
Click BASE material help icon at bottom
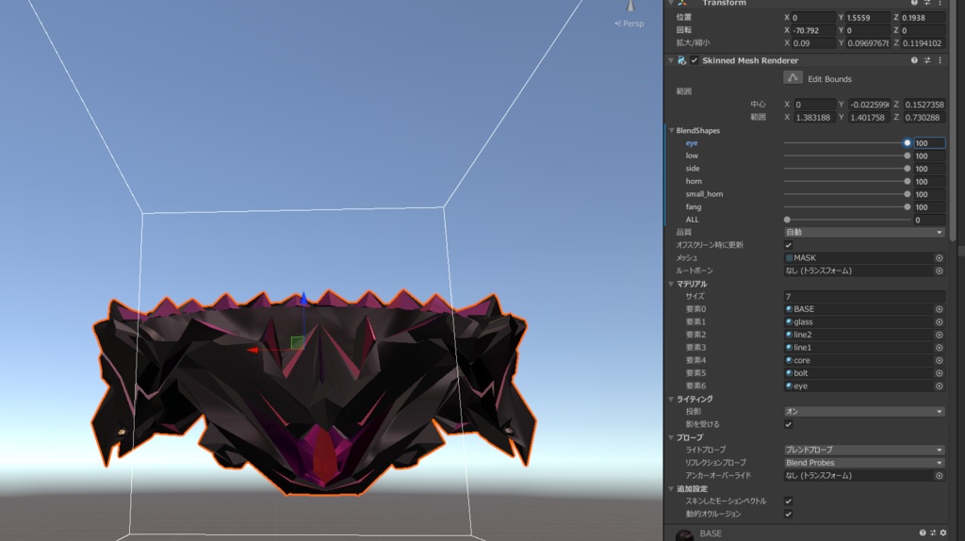(x=923, y=533)
